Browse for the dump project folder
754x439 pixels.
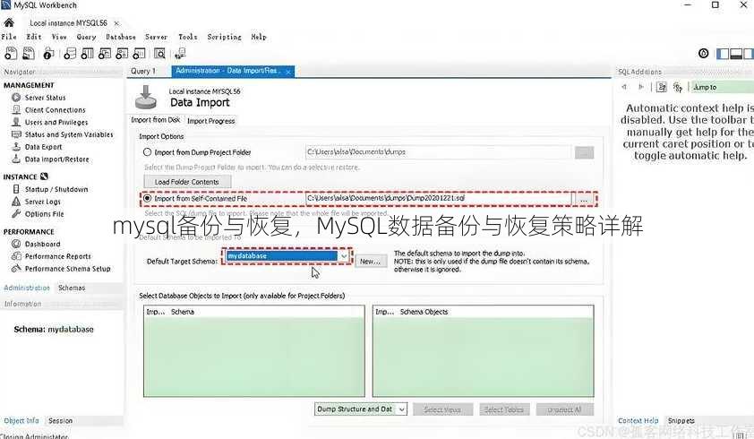click(x=584, y=153)
